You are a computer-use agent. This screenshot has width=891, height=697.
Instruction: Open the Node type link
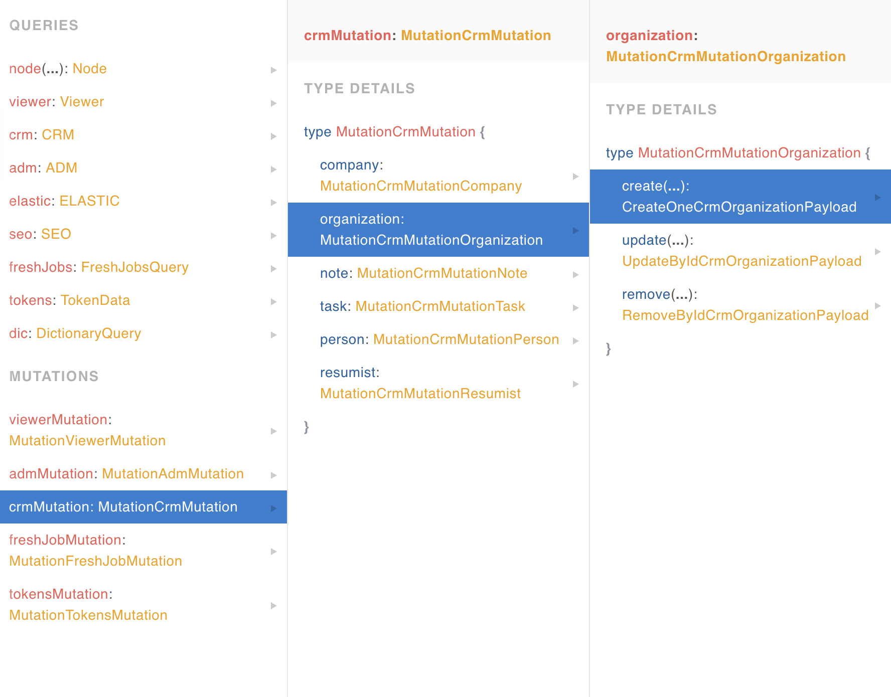89,69
